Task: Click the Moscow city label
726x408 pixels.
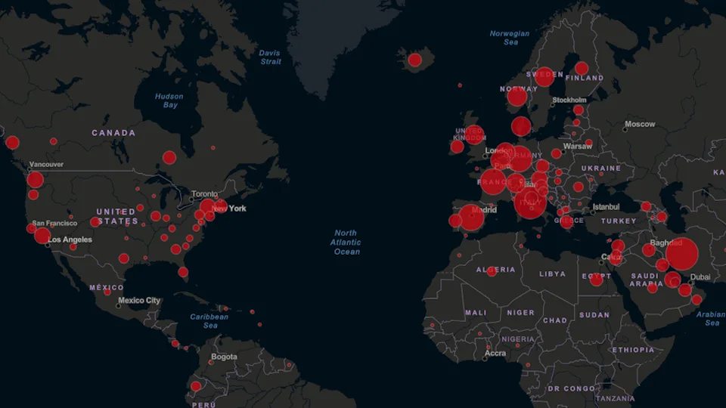Action: (x=640, y=124)
